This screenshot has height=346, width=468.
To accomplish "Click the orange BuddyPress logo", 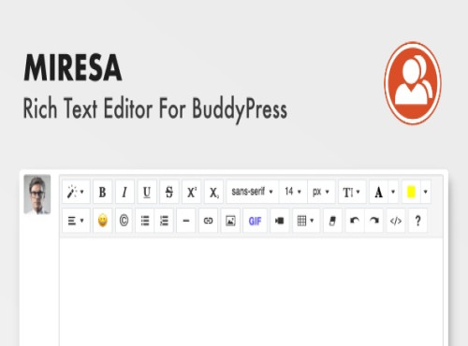I will pyautogui.click(x=413, y=83).
